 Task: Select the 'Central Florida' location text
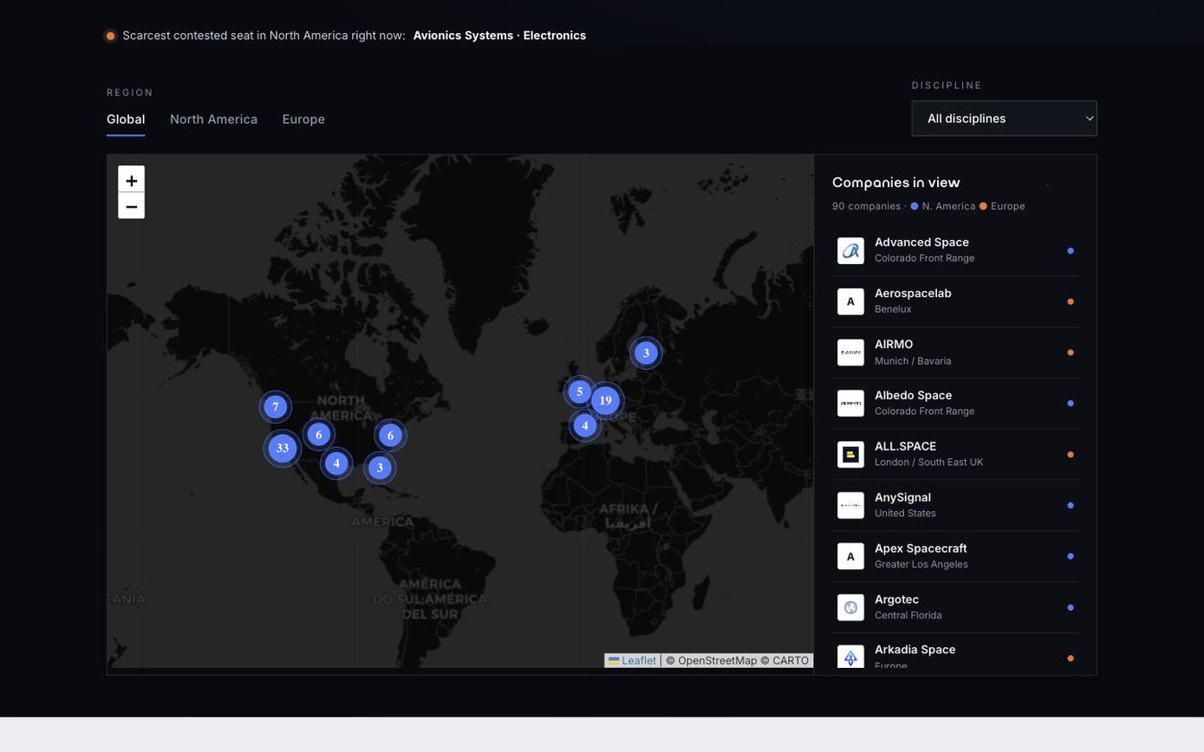pos(908,615)
